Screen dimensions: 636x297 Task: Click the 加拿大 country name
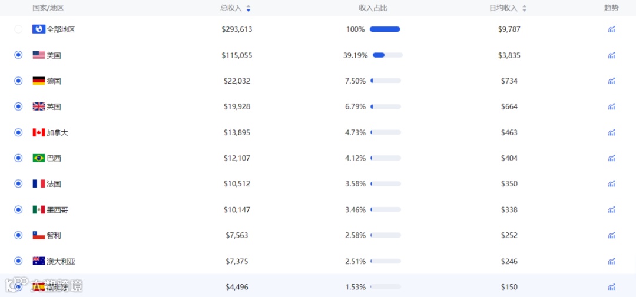[57, 132]
